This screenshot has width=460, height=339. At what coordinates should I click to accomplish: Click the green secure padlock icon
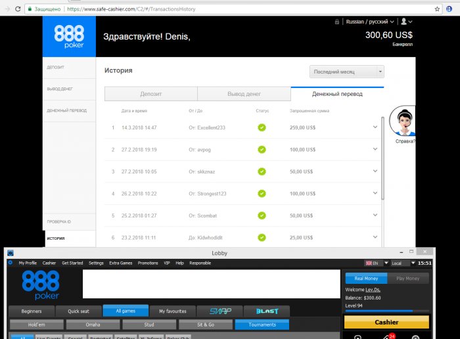30,9
